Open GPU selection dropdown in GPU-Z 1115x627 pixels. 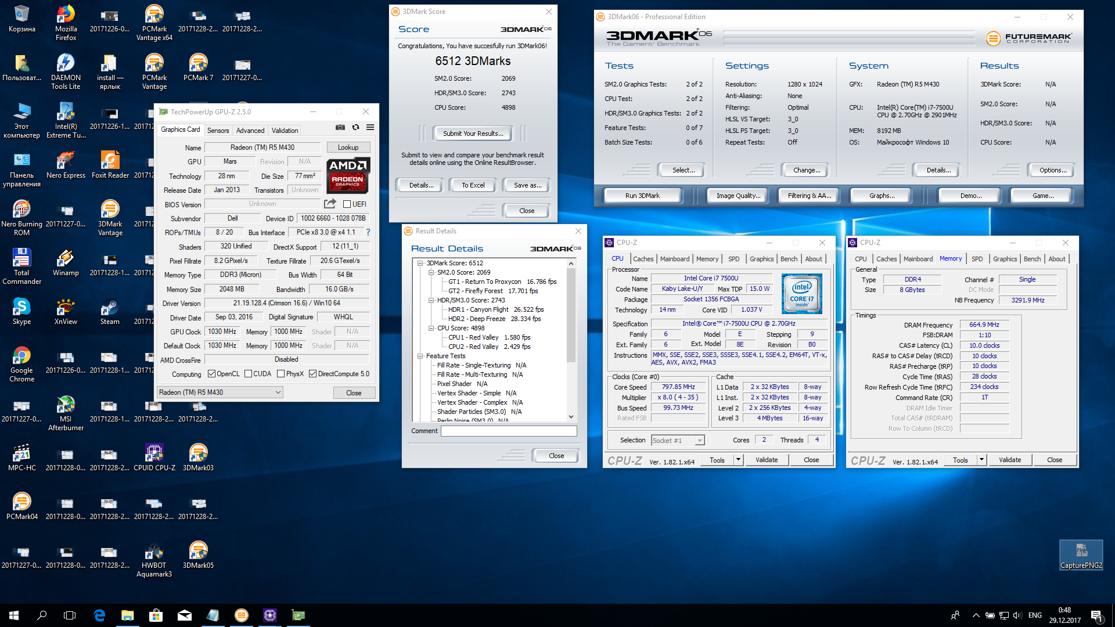click(220, 392)
